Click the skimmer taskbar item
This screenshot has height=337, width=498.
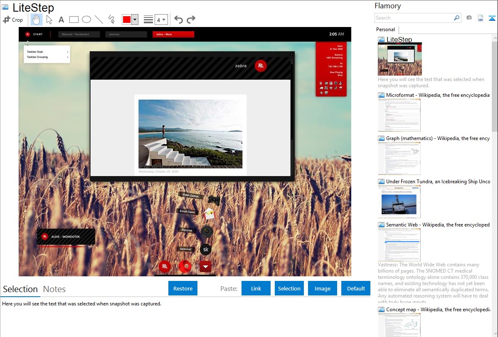(126, 34)
